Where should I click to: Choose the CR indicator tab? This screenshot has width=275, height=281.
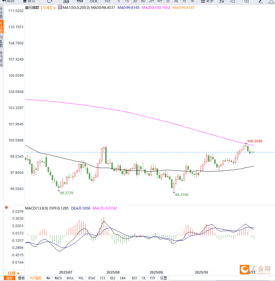(143, 278)
